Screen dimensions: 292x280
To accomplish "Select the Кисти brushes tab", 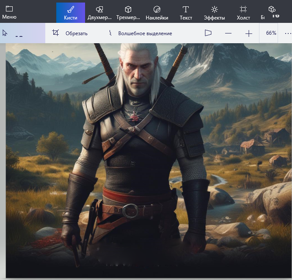I will [x=71, y=13].
